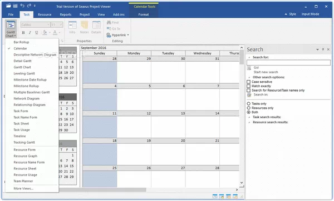Click the calendar horizontal scroll right arrow
The image size is (334, 201).
point(237,190)
